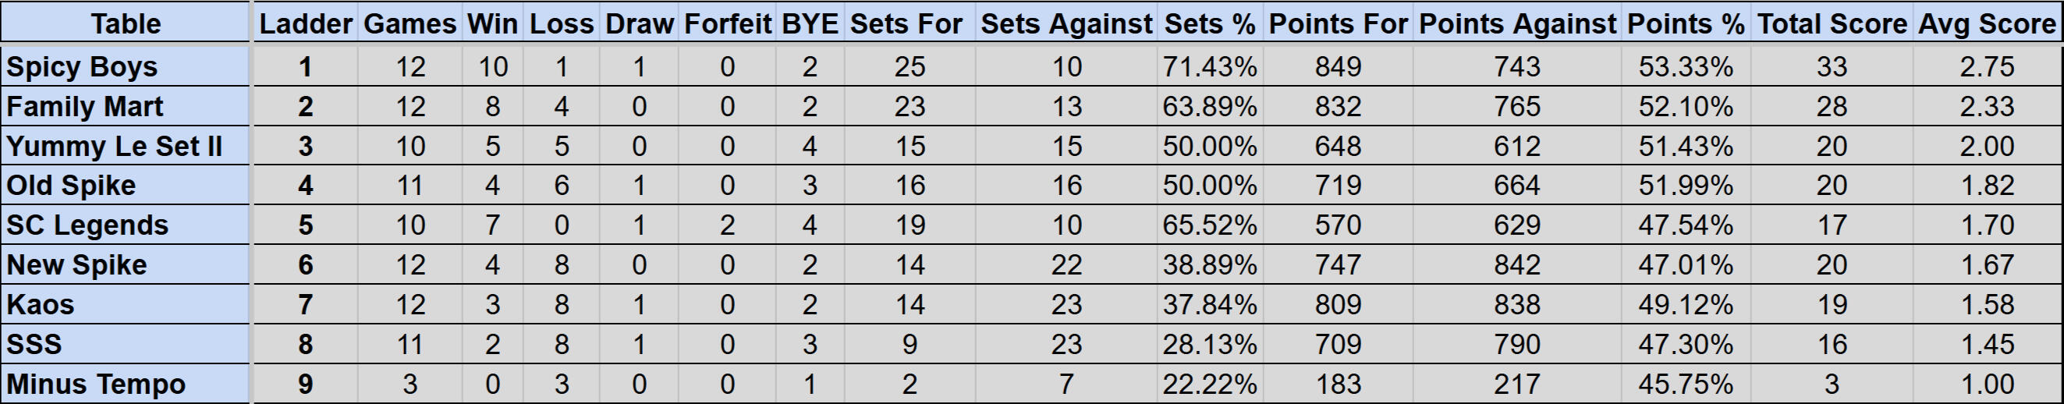Select the Total Score column header
The image size is (2064, 404).
point(1832,24)
